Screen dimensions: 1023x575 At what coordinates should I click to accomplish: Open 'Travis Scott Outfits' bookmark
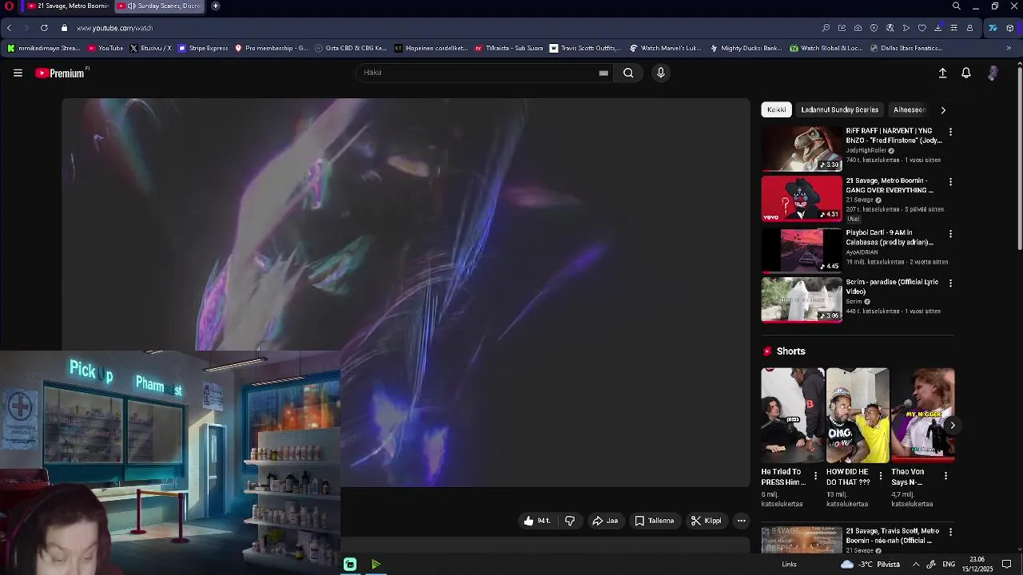pos(585,48)
